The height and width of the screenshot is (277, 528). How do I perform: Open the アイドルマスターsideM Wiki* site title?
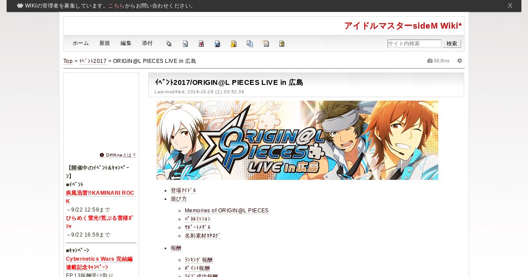point(403,26)
